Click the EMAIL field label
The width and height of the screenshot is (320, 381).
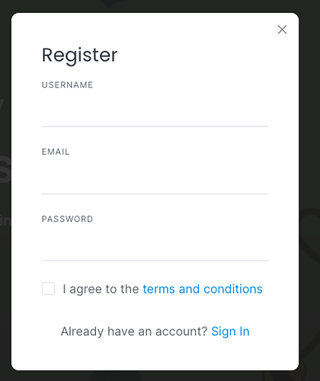pyautogui.click(x=56, y=152)
